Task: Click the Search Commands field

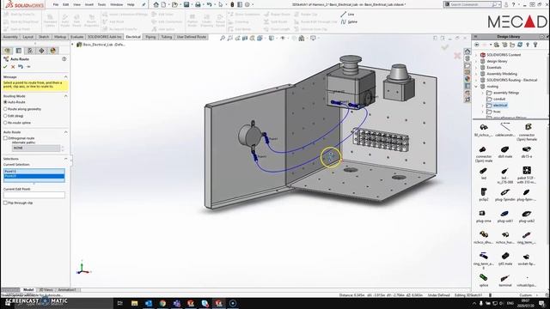Action: (472, 4)
